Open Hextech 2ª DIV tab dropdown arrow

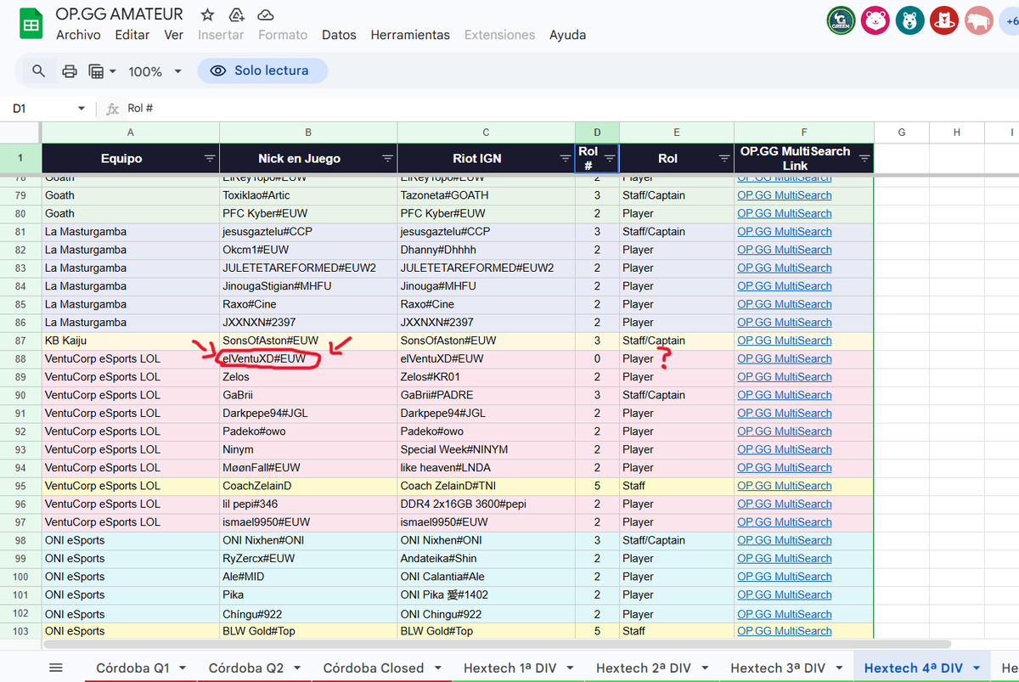[x=704, y=668]
